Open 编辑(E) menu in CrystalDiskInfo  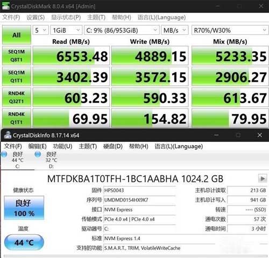point(37,146)
